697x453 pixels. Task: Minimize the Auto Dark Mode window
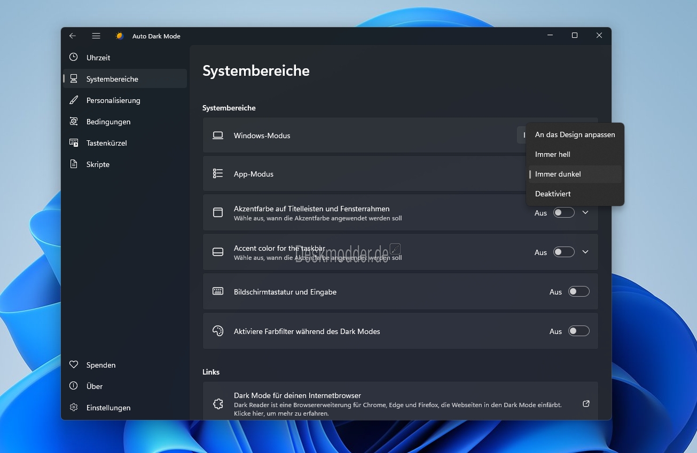point(550,36)
